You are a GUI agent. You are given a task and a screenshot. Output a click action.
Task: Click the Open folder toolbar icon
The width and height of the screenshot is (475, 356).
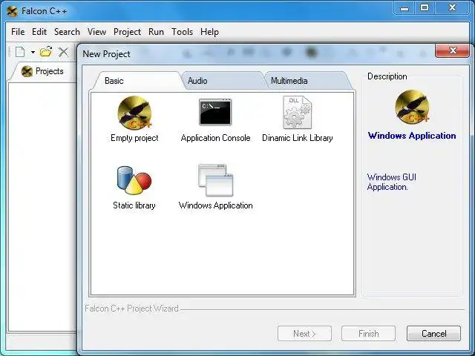(x=46, y=52)
